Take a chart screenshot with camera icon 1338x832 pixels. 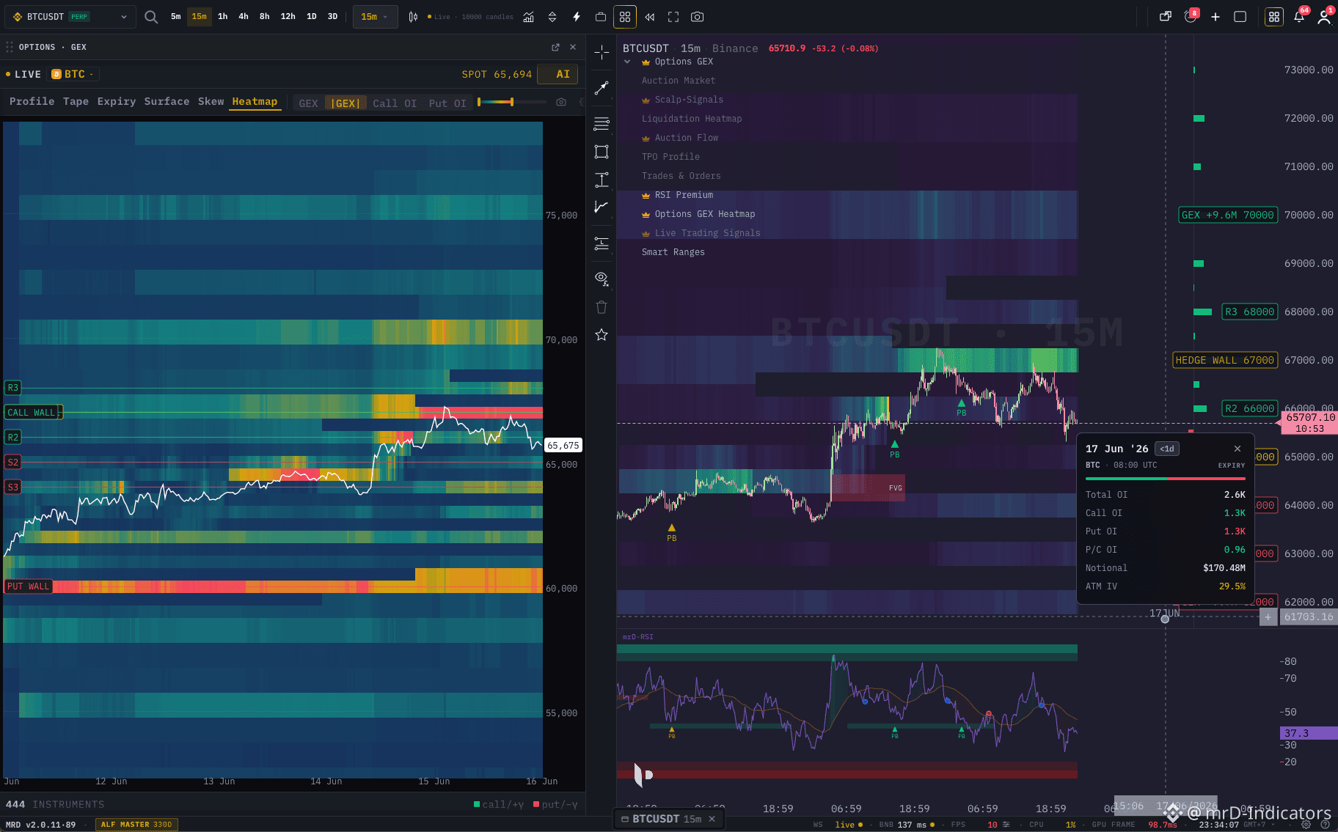[x=697, y=17]
